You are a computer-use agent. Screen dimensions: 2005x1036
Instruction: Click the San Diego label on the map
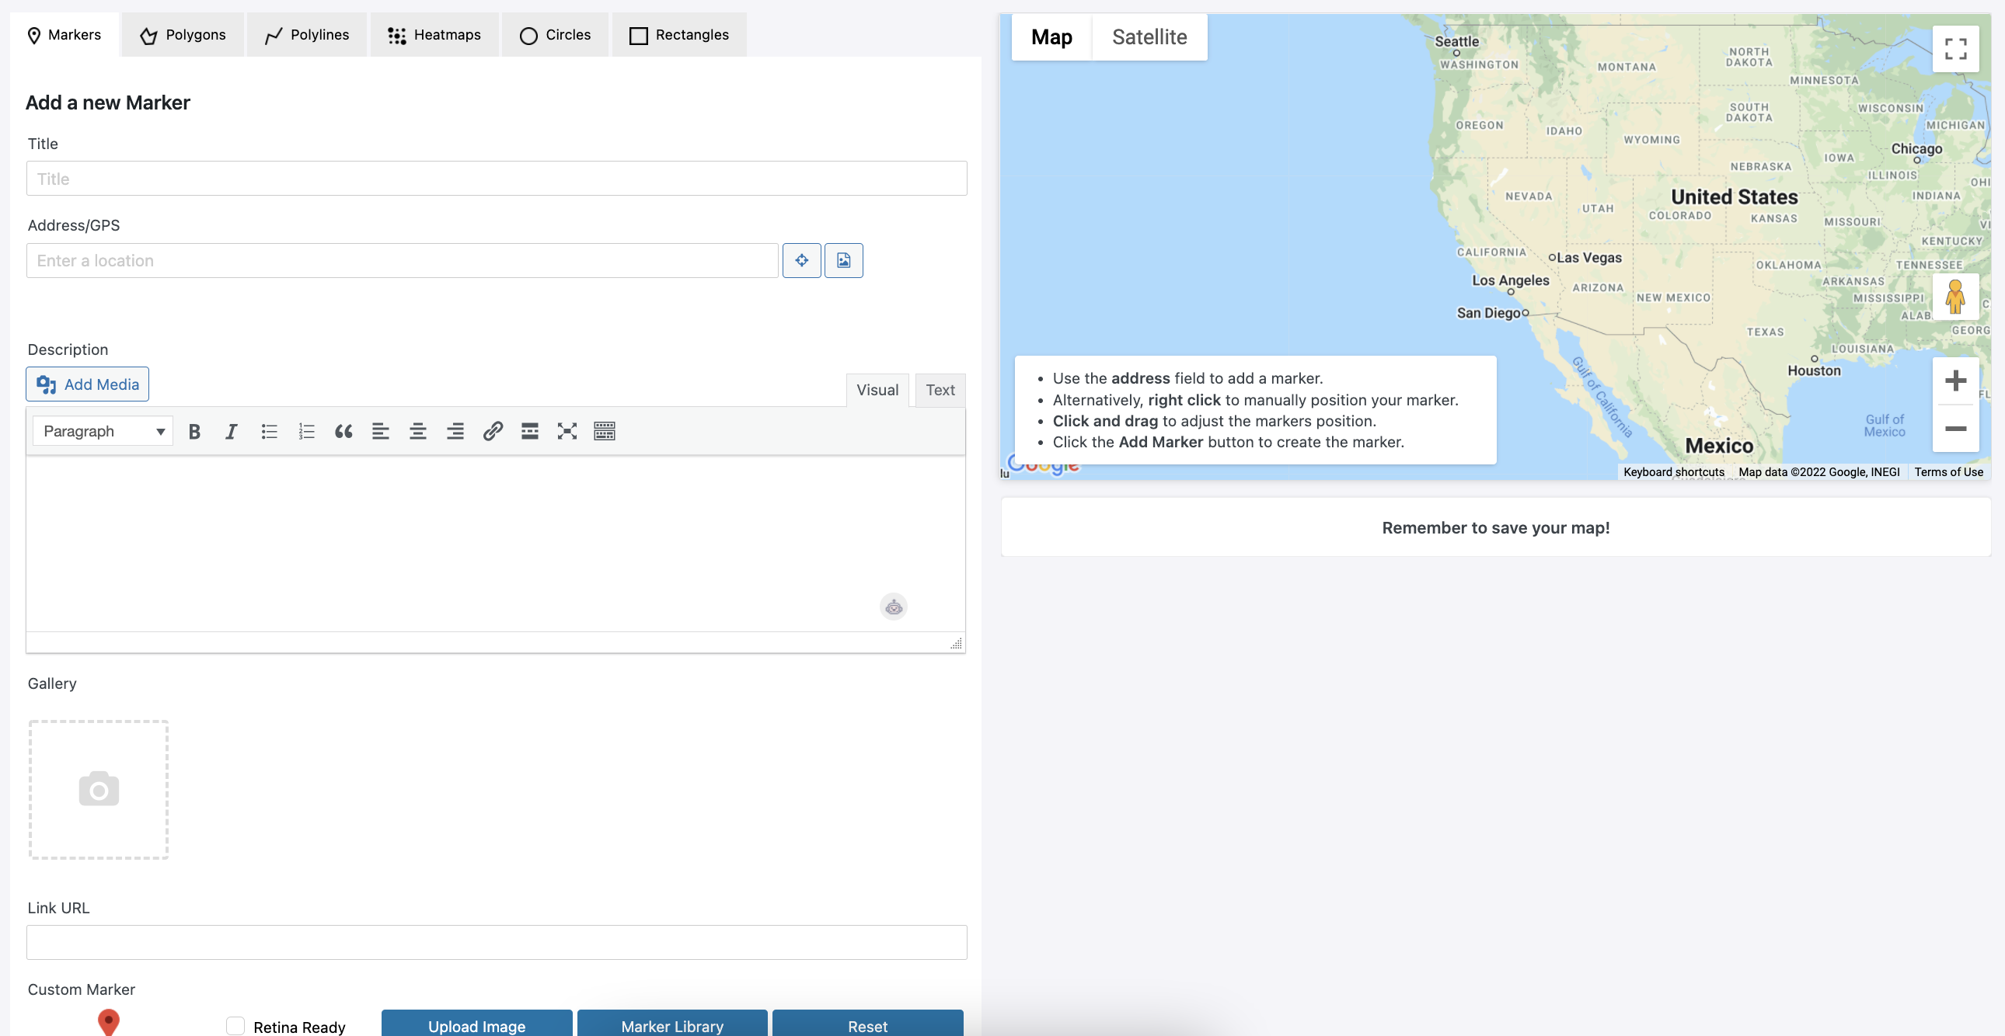coord(1488,313)
